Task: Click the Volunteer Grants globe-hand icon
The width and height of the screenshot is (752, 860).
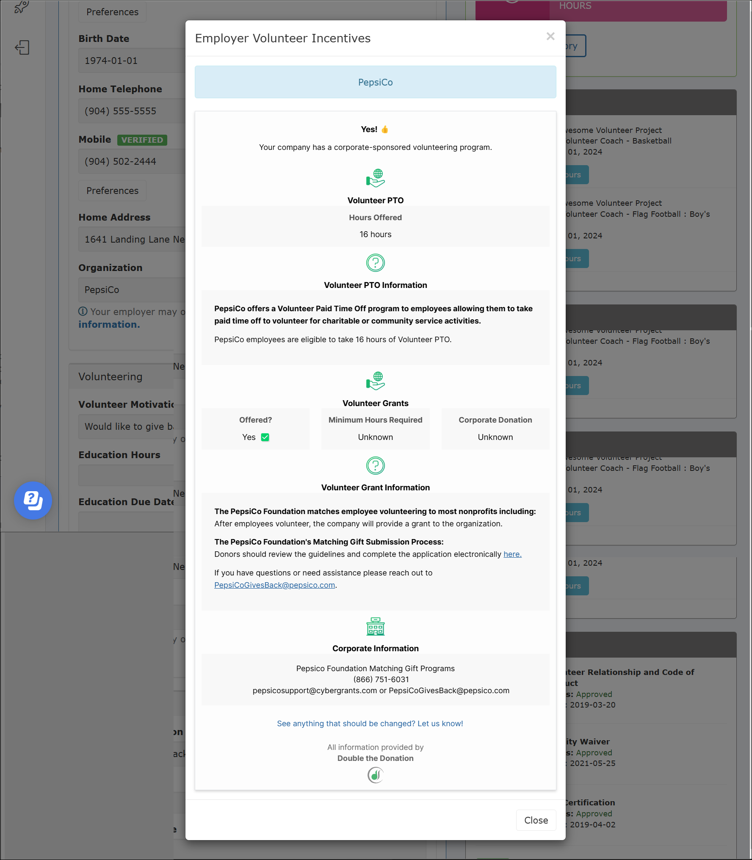Action: click(x=375, y=381)
